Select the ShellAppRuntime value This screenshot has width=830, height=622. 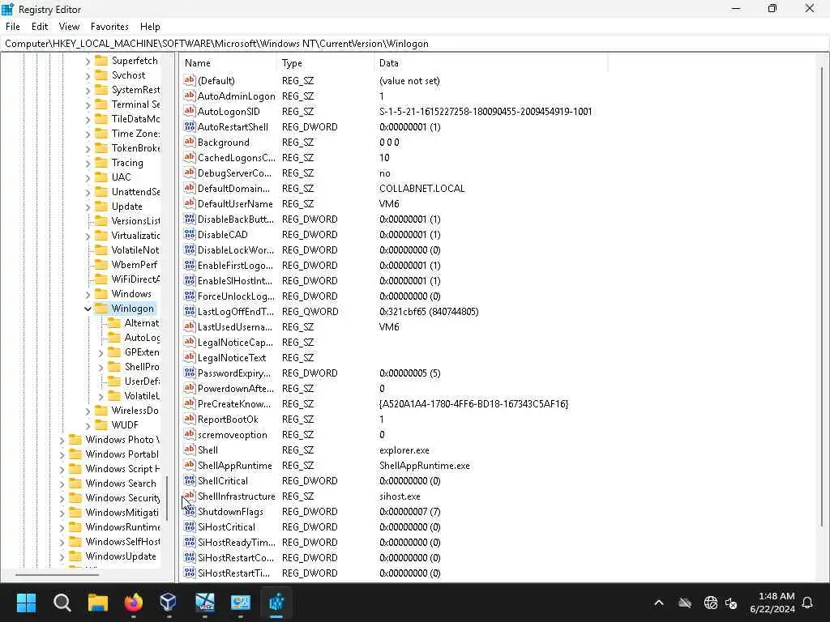[x=234, y=466]
